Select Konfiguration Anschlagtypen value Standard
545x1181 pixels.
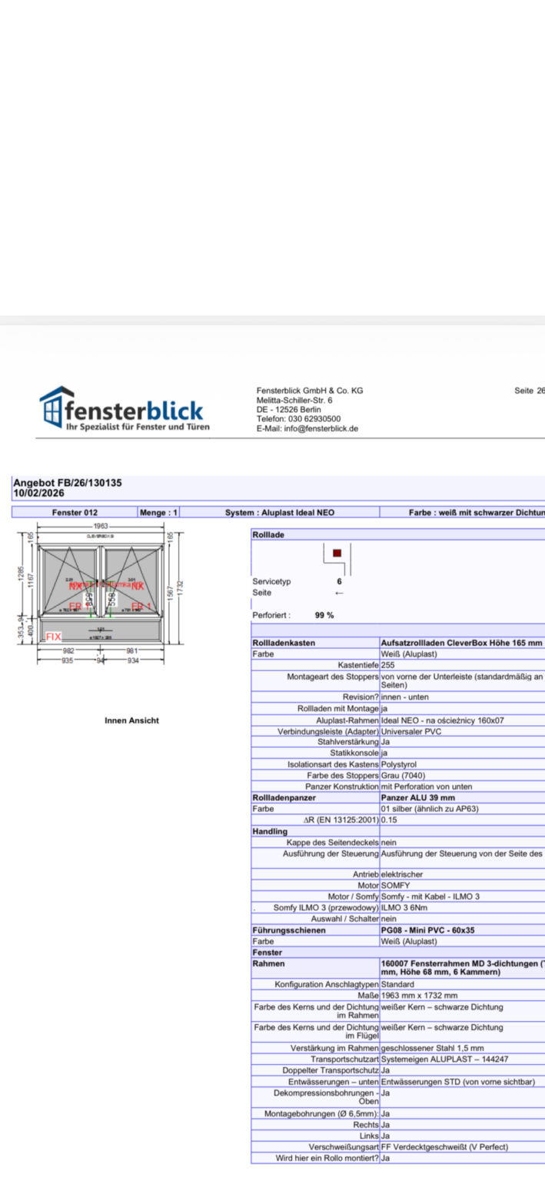(x=398, y=984)
